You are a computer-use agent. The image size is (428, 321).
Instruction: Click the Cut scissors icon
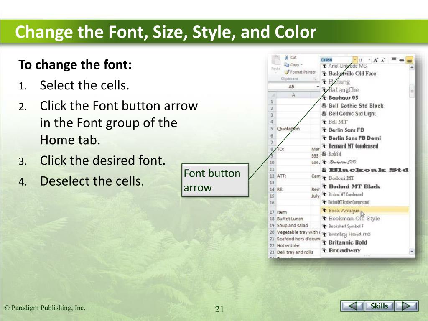point(287,57)
